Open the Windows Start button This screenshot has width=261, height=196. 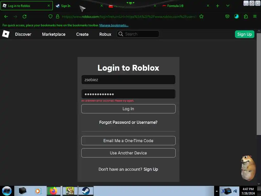[x=7, y=191]
